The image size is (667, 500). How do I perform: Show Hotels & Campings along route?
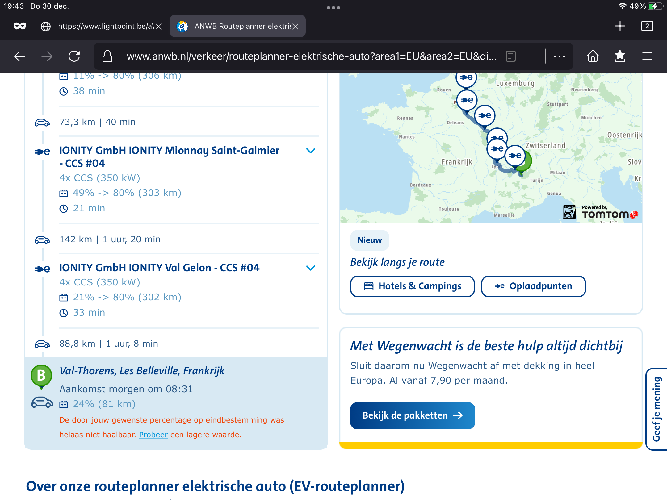[412, 286]
